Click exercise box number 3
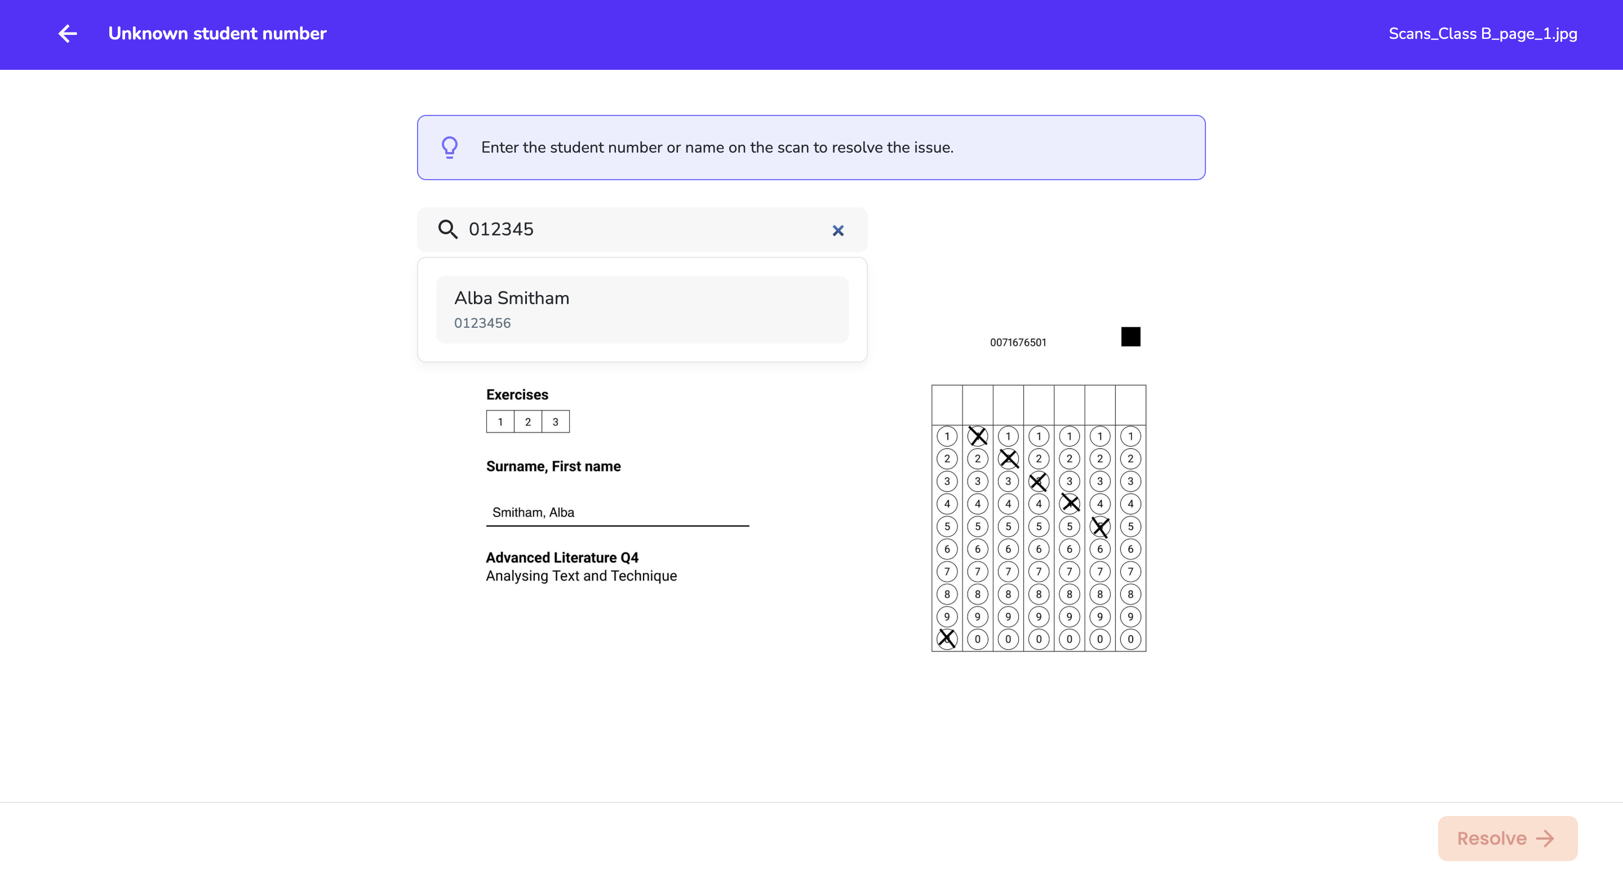This screenshot has width=1623, height=874. [x=555, y=421]
